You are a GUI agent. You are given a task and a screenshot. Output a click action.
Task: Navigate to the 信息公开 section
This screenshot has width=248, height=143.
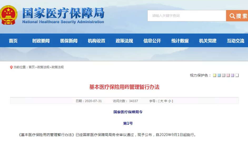[152, 41]
